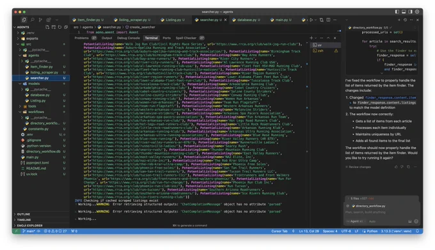Open constants.py in the file tree
This screenshot has height=250, width=435.
click(38, 129)
